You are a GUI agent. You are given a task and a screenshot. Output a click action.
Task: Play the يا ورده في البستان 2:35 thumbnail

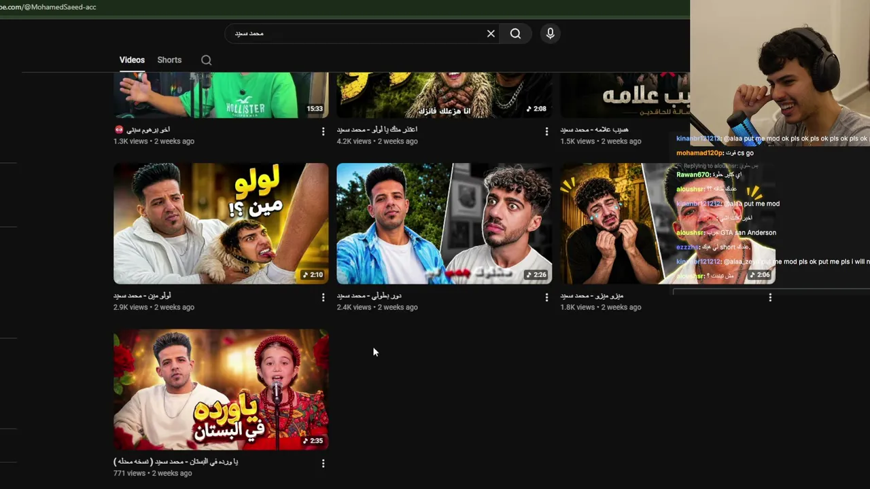click(x=221, y=390)
